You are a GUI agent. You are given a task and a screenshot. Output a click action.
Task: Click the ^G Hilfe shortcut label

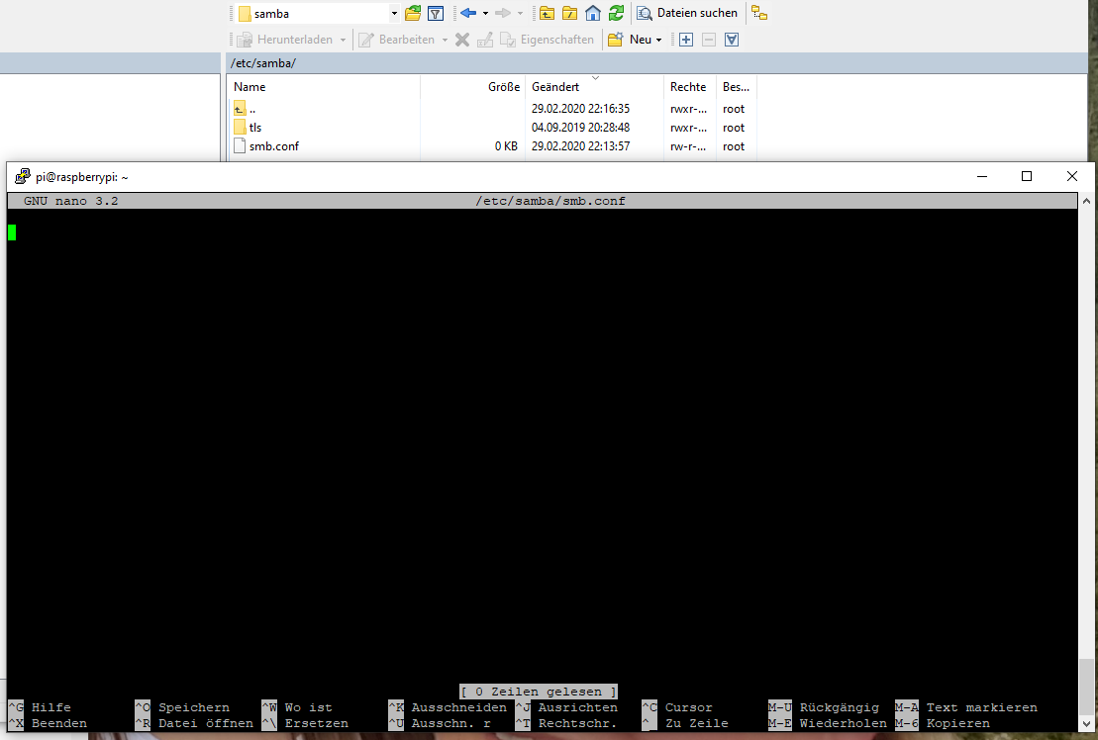(x=40, y=707)
